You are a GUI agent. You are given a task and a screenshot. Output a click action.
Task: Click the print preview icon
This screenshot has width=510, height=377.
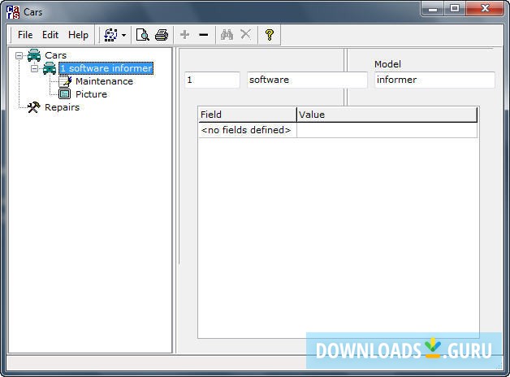point(143,35)
